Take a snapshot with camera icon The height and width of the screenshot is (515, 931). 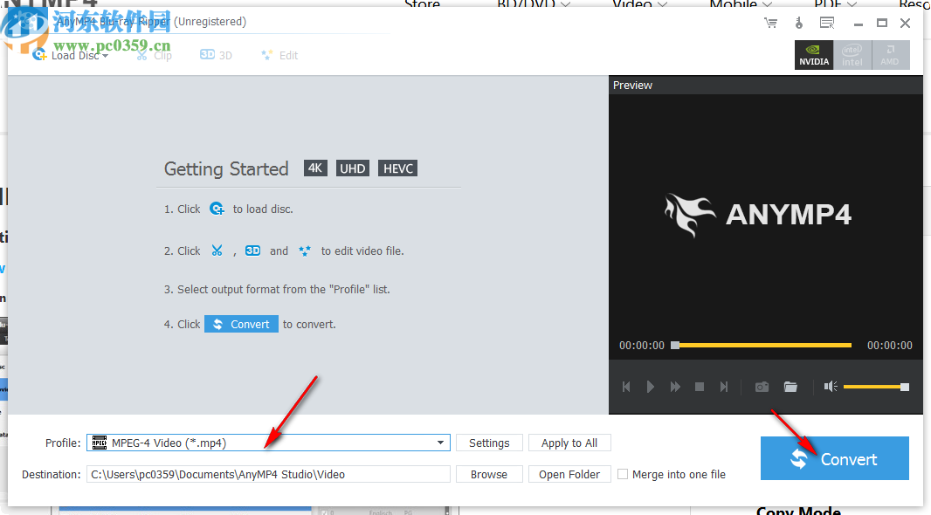pos(762,387)
